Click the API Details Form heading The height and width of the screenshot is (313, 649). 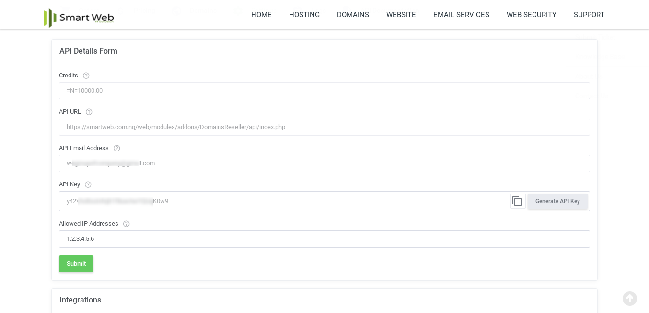88,51
